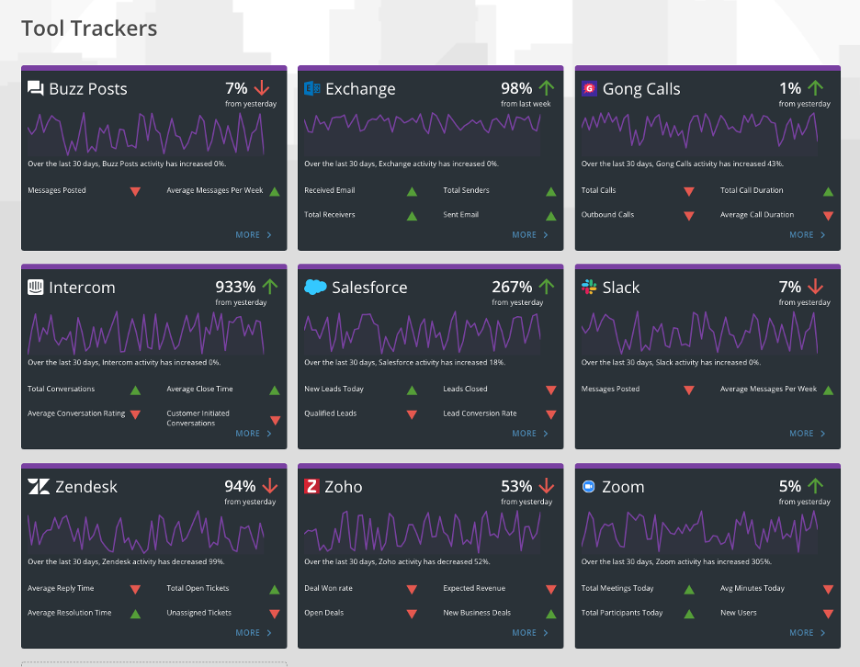Click the Zendesk logo icon
The height and width of the screenshot is (667, 860).
click(39, 486)
